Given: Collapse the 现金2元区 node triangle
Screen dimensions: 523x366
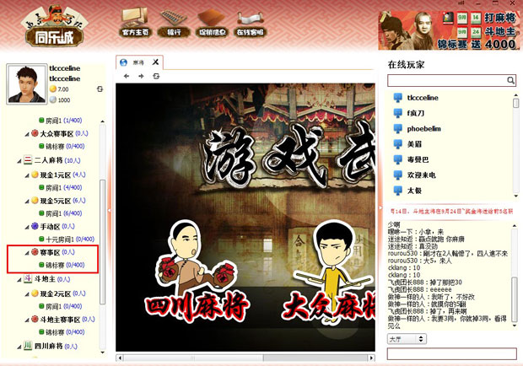Looking at the screenshot, I should pos(27,294).
